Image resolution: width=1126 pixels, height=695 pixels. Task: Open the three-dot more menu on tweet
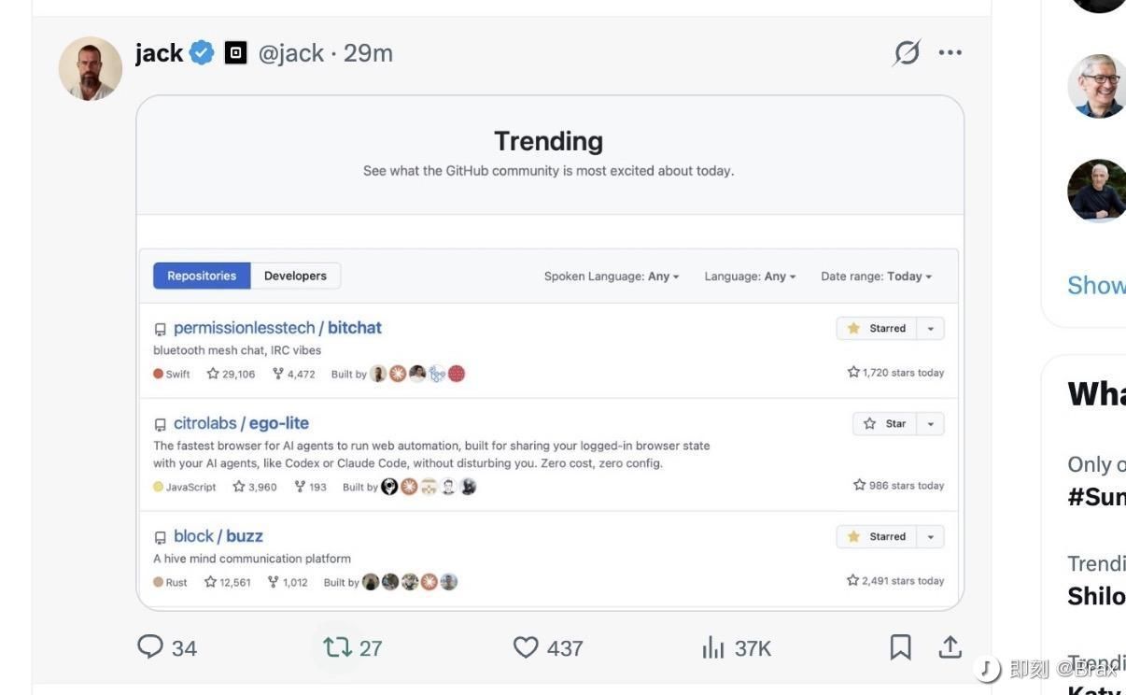pos(950,53)
